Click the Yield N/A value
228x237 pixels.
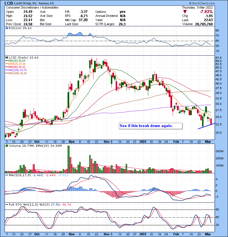[x=123, y=20]
